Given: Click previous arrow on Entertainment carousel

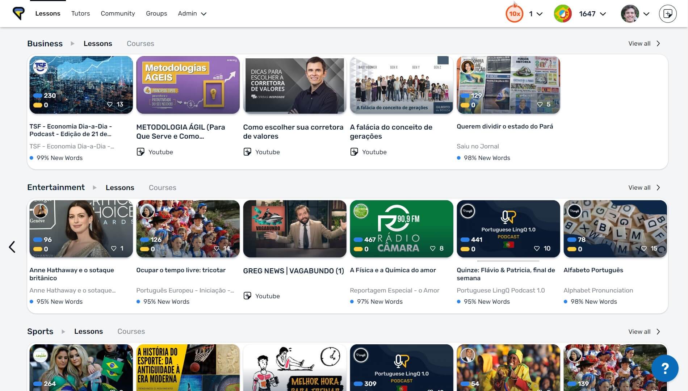Looking at the screenshot, I should point(12,247).
